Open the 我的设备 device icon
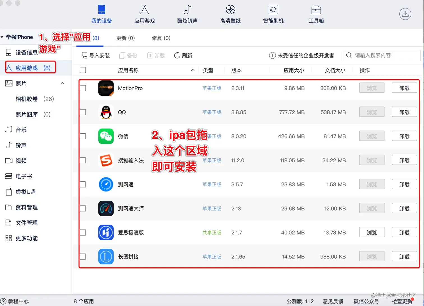This screenshot has width=424, height=306. pyautogui.click(x=102, y=10)
